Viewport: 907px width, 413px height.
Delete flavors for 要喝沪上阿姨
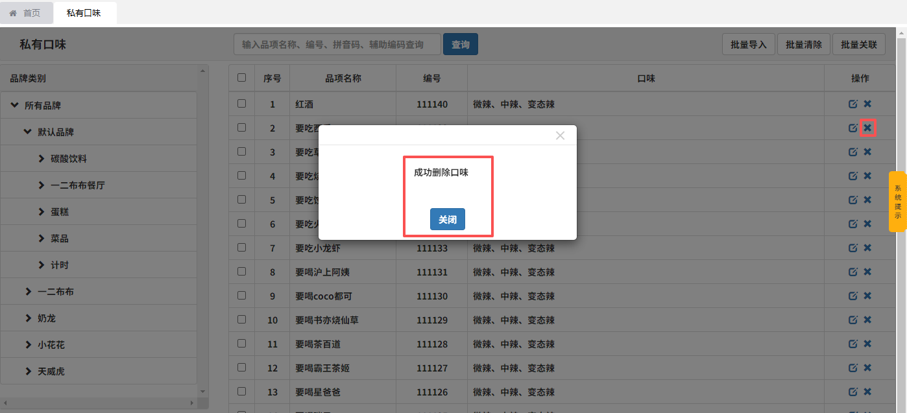tap(867, 272)
